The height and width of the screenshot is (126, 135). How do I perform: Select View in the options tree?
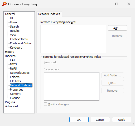[x=13, y=35]
